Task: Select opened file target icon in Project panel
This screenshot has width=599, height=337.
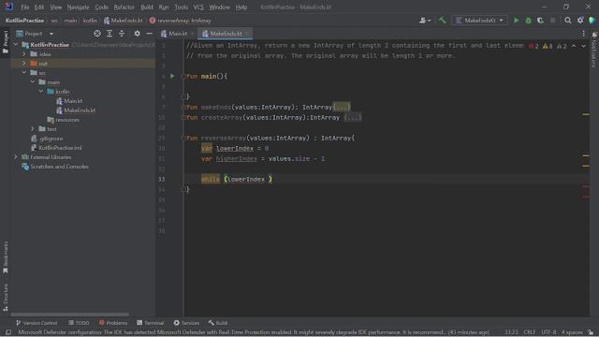Action: pos(97,34)
